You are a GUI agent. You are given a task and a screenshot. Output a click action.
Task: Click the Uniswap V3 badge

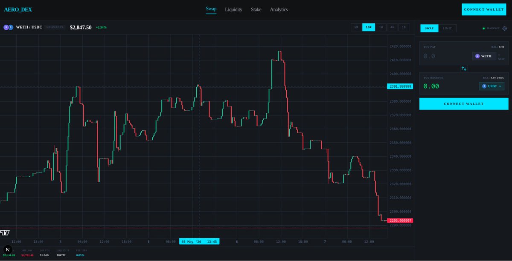(x=55, y=27)
